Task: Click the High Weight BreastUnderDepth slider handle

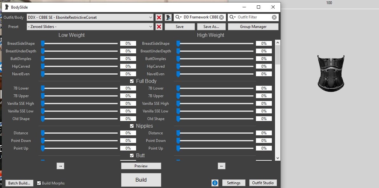Action: [x=178, y=51]
